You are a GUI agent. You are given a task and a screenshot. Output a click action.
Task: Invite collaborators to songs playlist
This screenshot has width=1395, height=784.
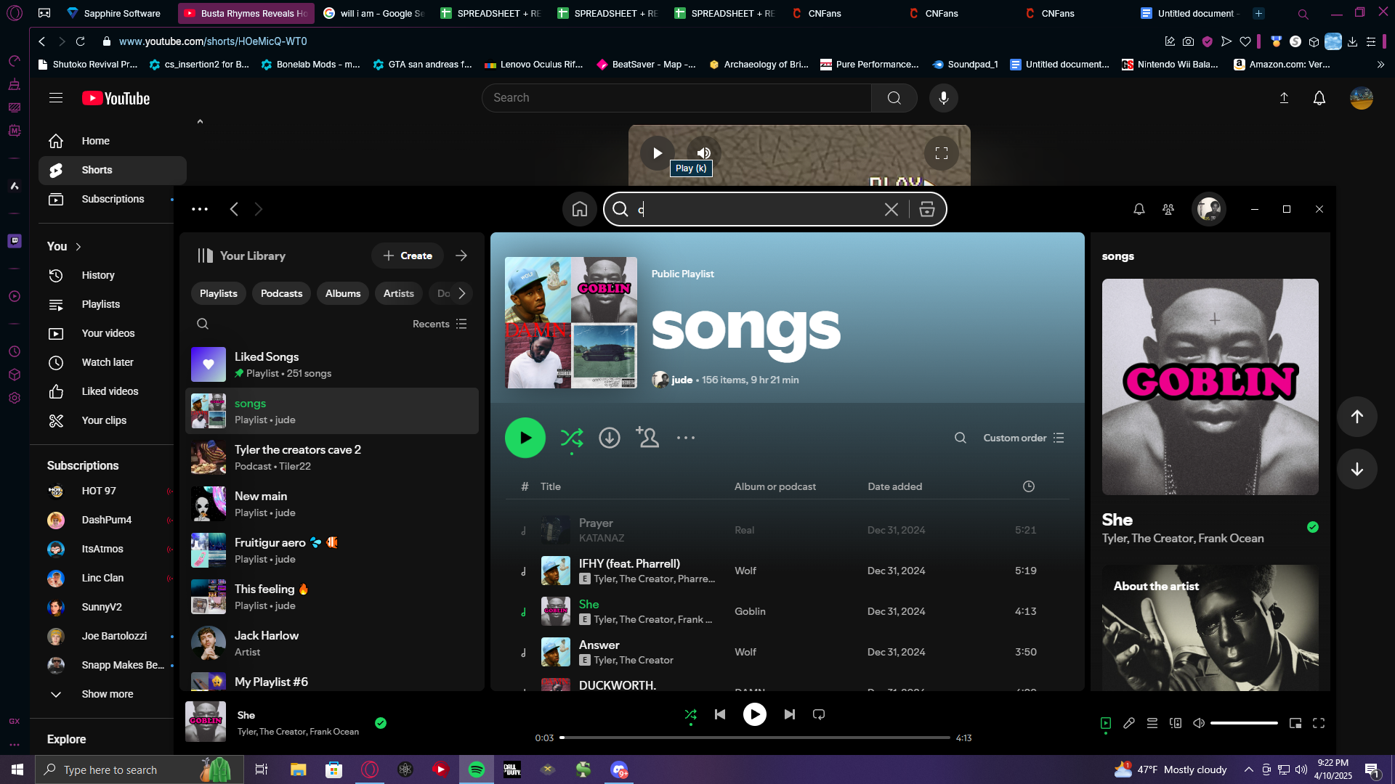(x=647, y=438)
